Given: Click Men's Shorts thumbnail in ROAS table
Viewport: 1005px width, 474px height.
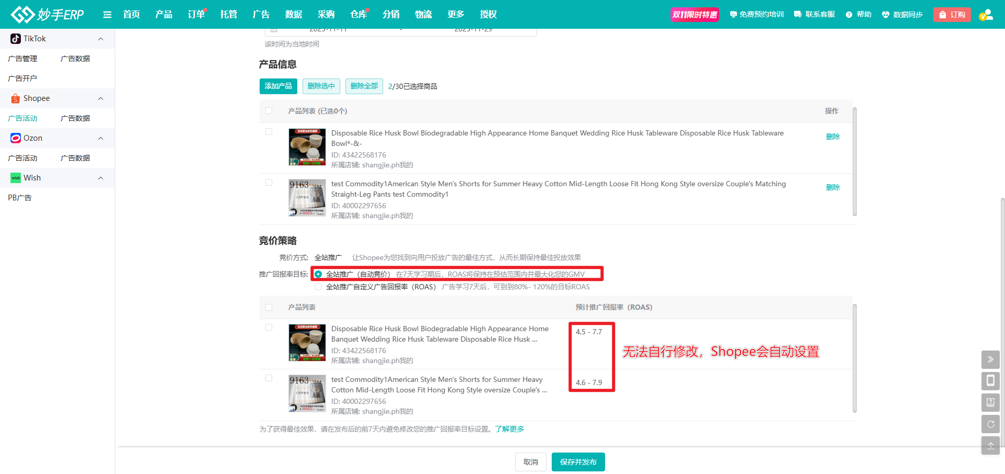Looking at the screenshot, I should pyautogui.click(x=307, y=393).
